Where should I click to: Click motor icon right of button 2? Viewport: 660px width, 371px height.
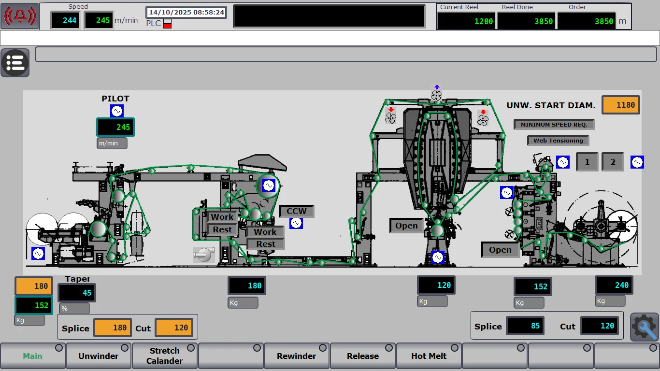(x=637, y=162)
